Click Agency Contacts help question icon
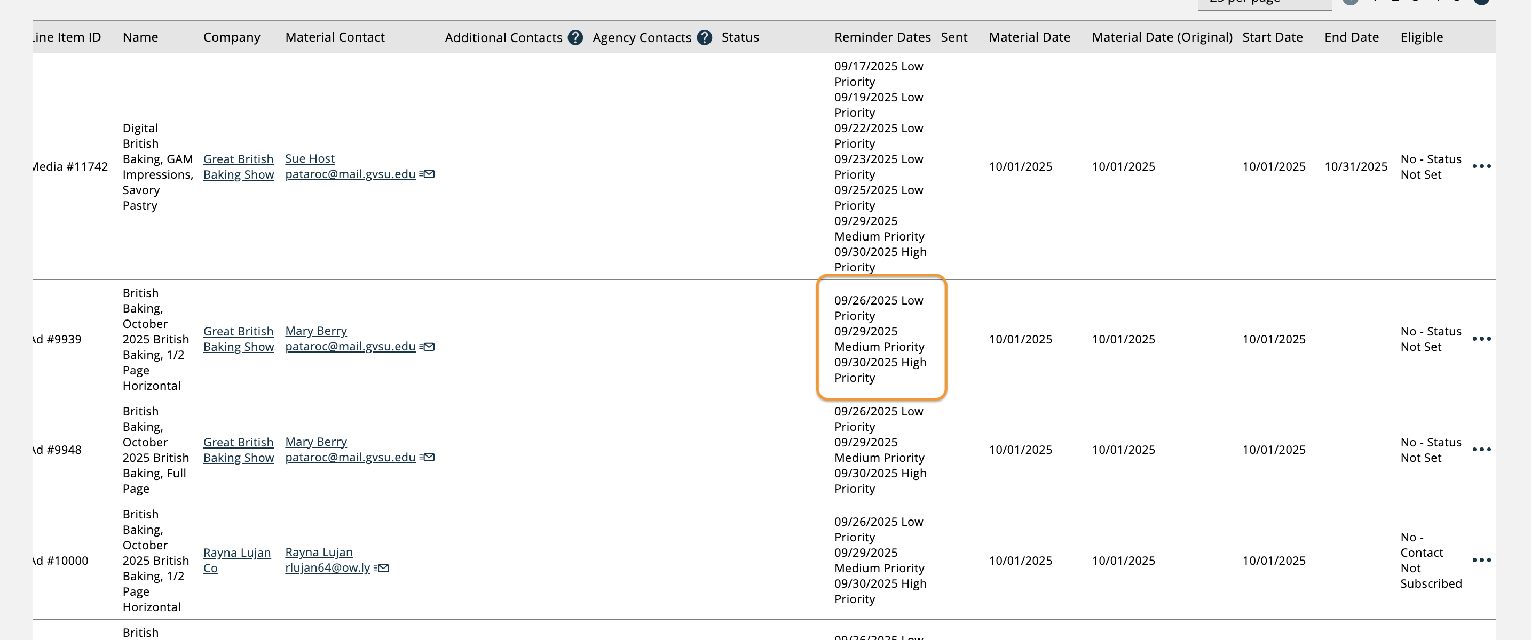Image resolution: width=1531 pixels, height=640 pixels. click(x=704, y=37)
